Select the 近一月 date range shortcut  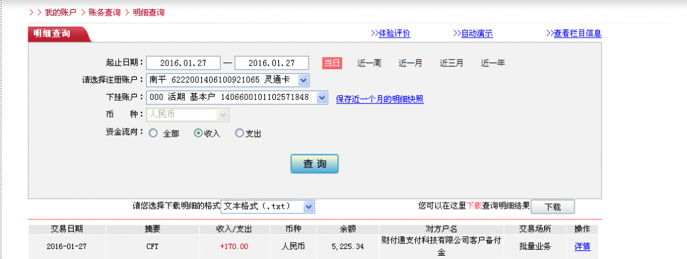coord(410,62)
